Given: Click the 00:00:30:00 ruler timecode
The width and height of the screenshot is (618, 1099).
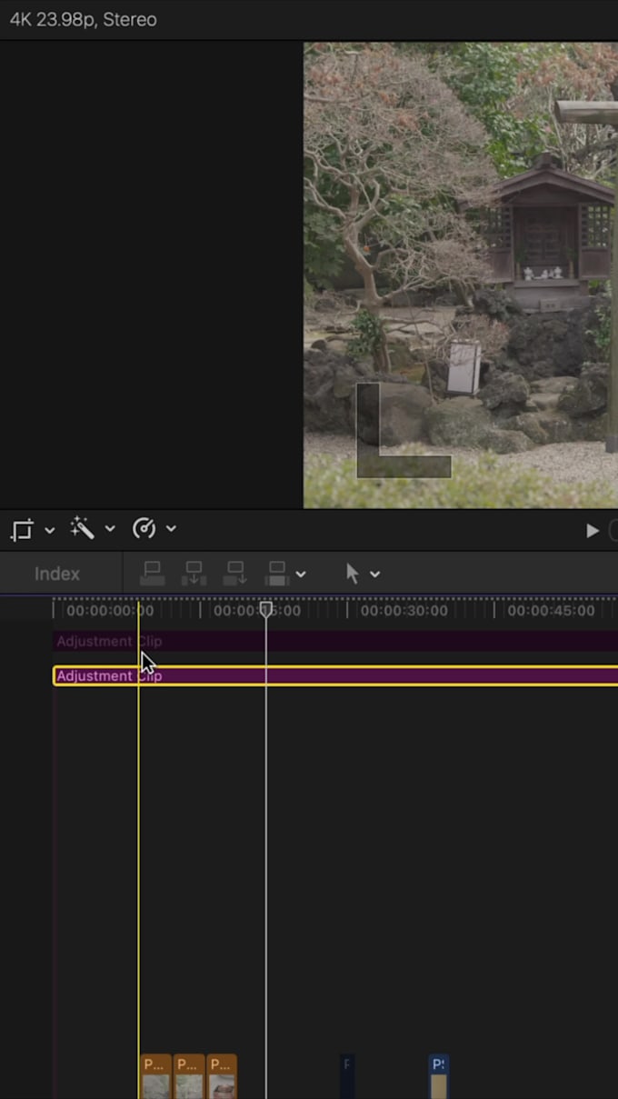Looking at the screenshot, I should coord(404,611).
